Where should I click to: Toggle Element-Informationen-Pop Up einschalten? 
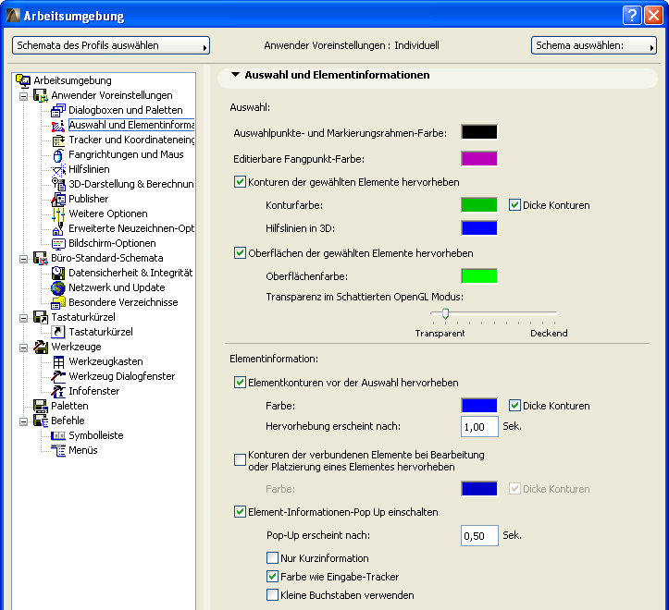[240, 511]
